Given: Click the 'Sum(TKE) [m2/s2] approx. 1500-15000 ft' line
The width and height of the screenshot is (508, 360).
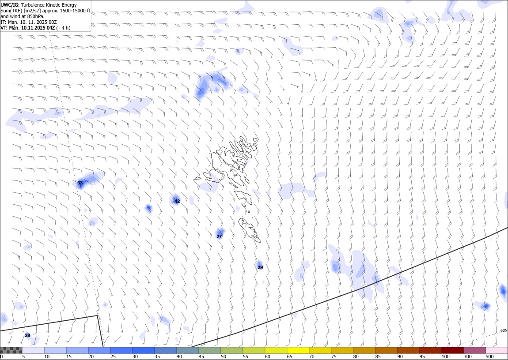Looking at the screenshot, I should point(45,11).
